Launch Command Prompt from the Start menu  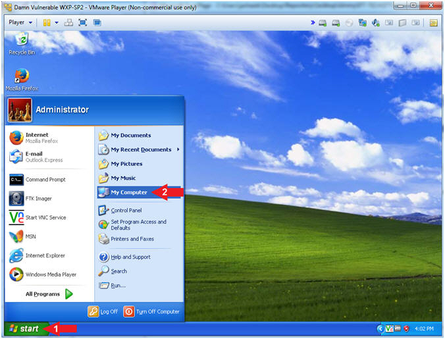[37, 180]
